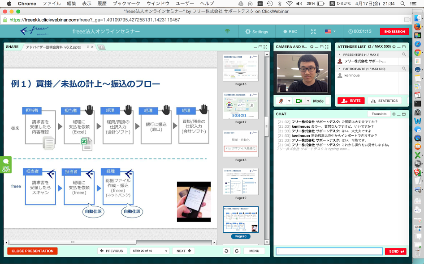Screen dimensions: 424x264
Task: Play phone video on slide
Action: click(x=194, y=202)
